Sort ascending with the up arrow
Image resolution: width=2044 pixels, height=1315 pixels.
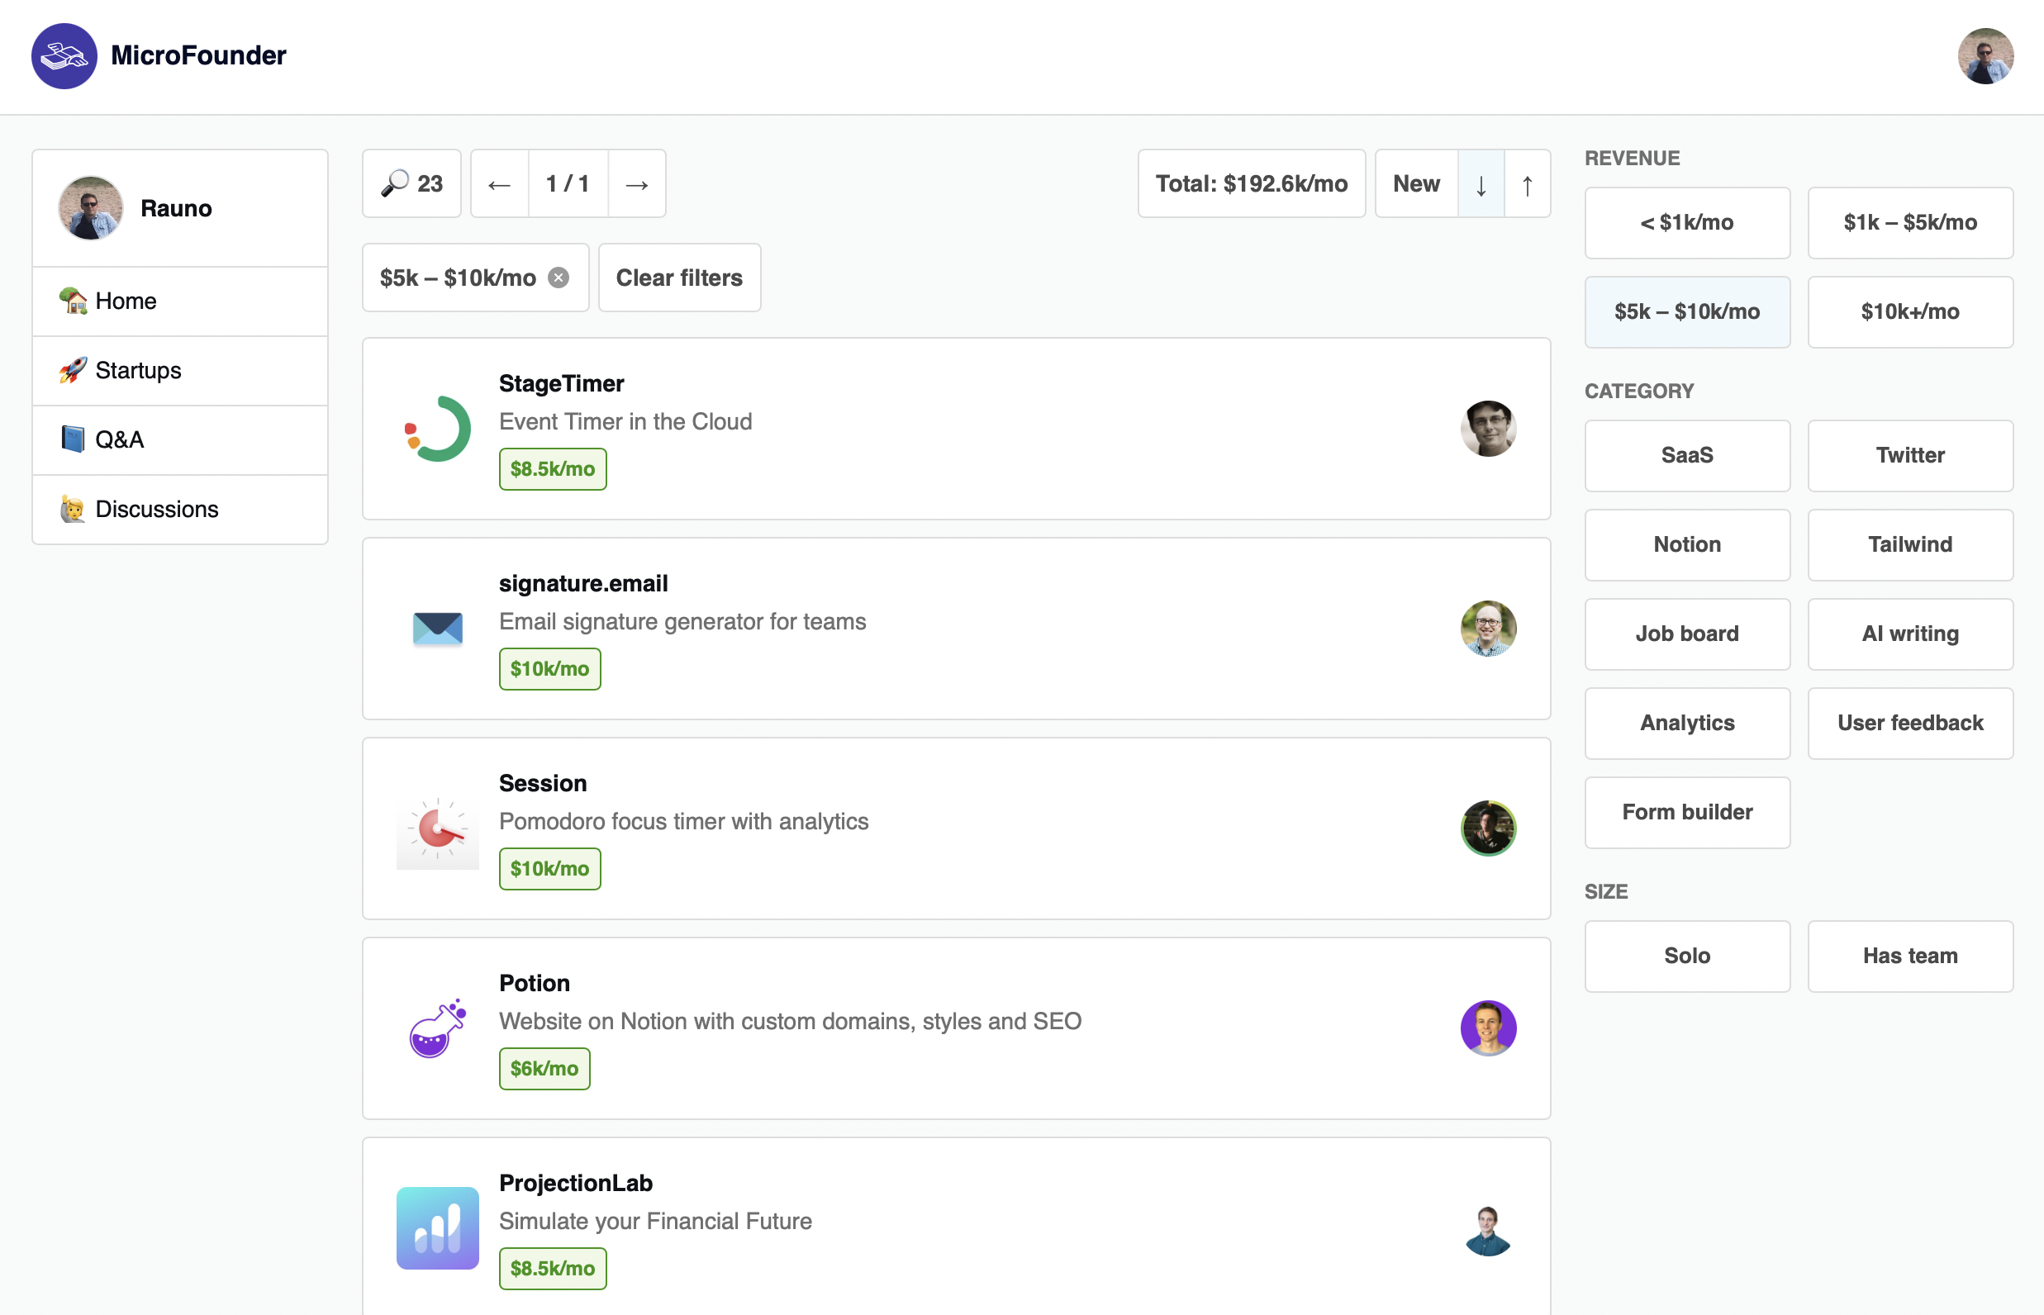(x=1526, y=183)
